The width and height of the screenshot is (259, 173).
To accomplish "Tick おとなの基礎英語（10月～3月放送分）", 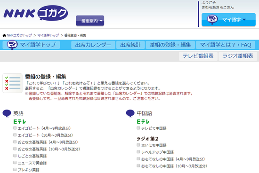I will click(15, 149).
